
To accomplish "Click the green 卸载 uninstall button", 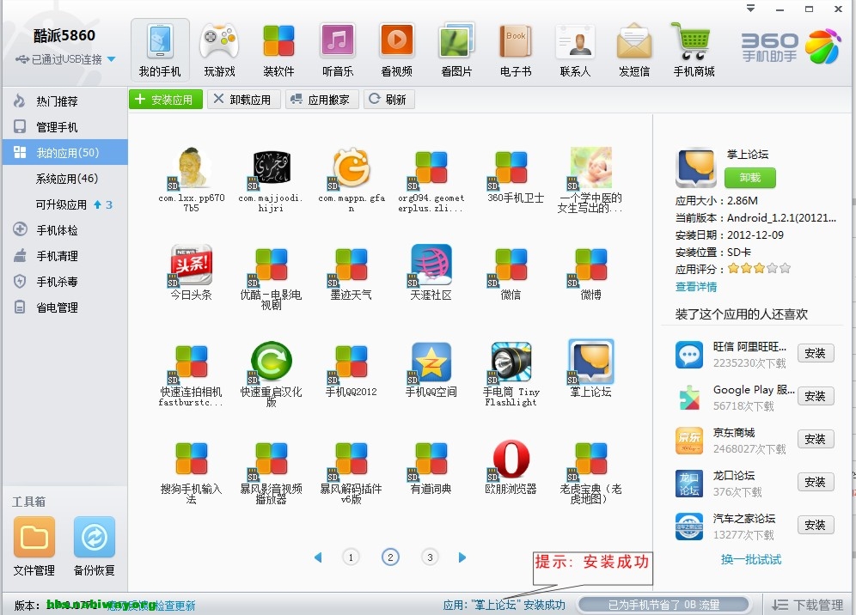I will (x=749, y=178).
